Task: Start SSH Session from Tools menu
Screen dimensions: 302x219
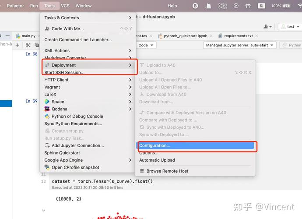Action: click(x=88, y=72)
